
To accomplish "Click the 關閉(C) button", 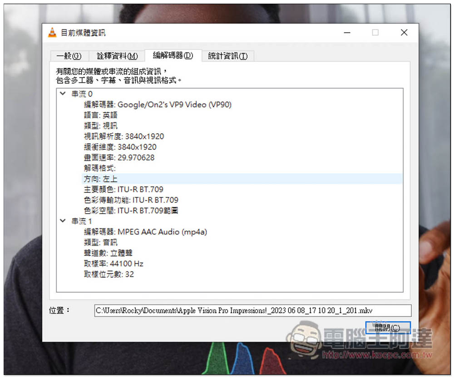I will [388, 328].
